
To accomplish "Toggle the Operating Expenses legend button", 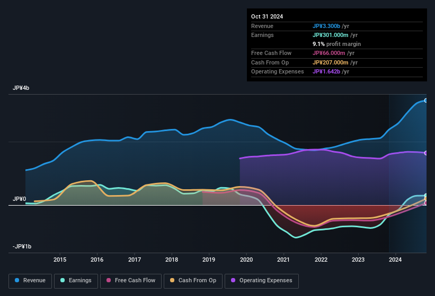I will [262, 281].
